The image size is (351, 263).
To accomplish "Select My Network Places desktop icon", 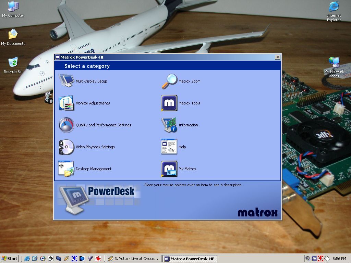I will (334, 67).
